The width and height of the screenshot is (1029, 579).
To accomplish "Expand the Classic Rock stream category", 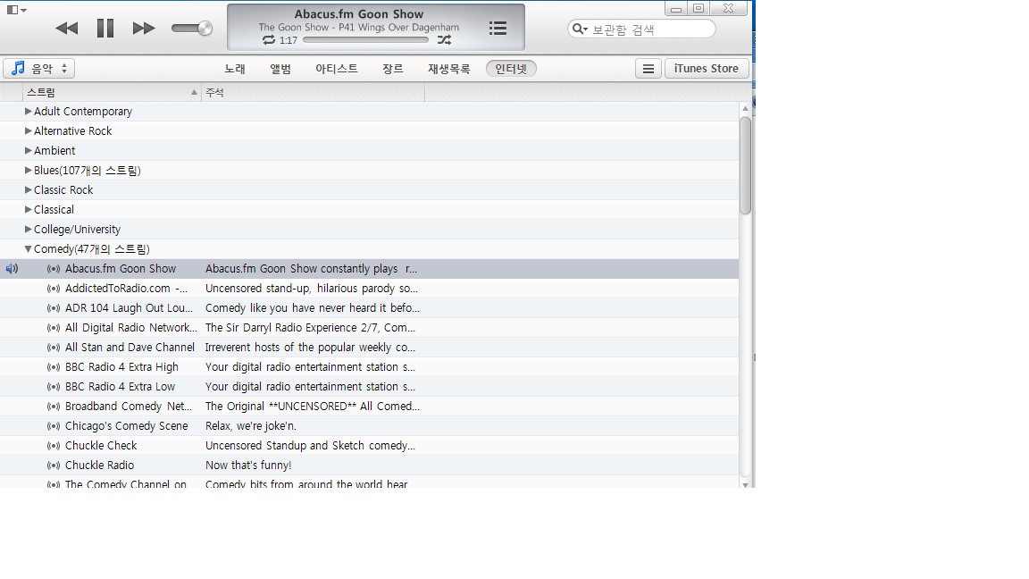I will click(29, 189).
